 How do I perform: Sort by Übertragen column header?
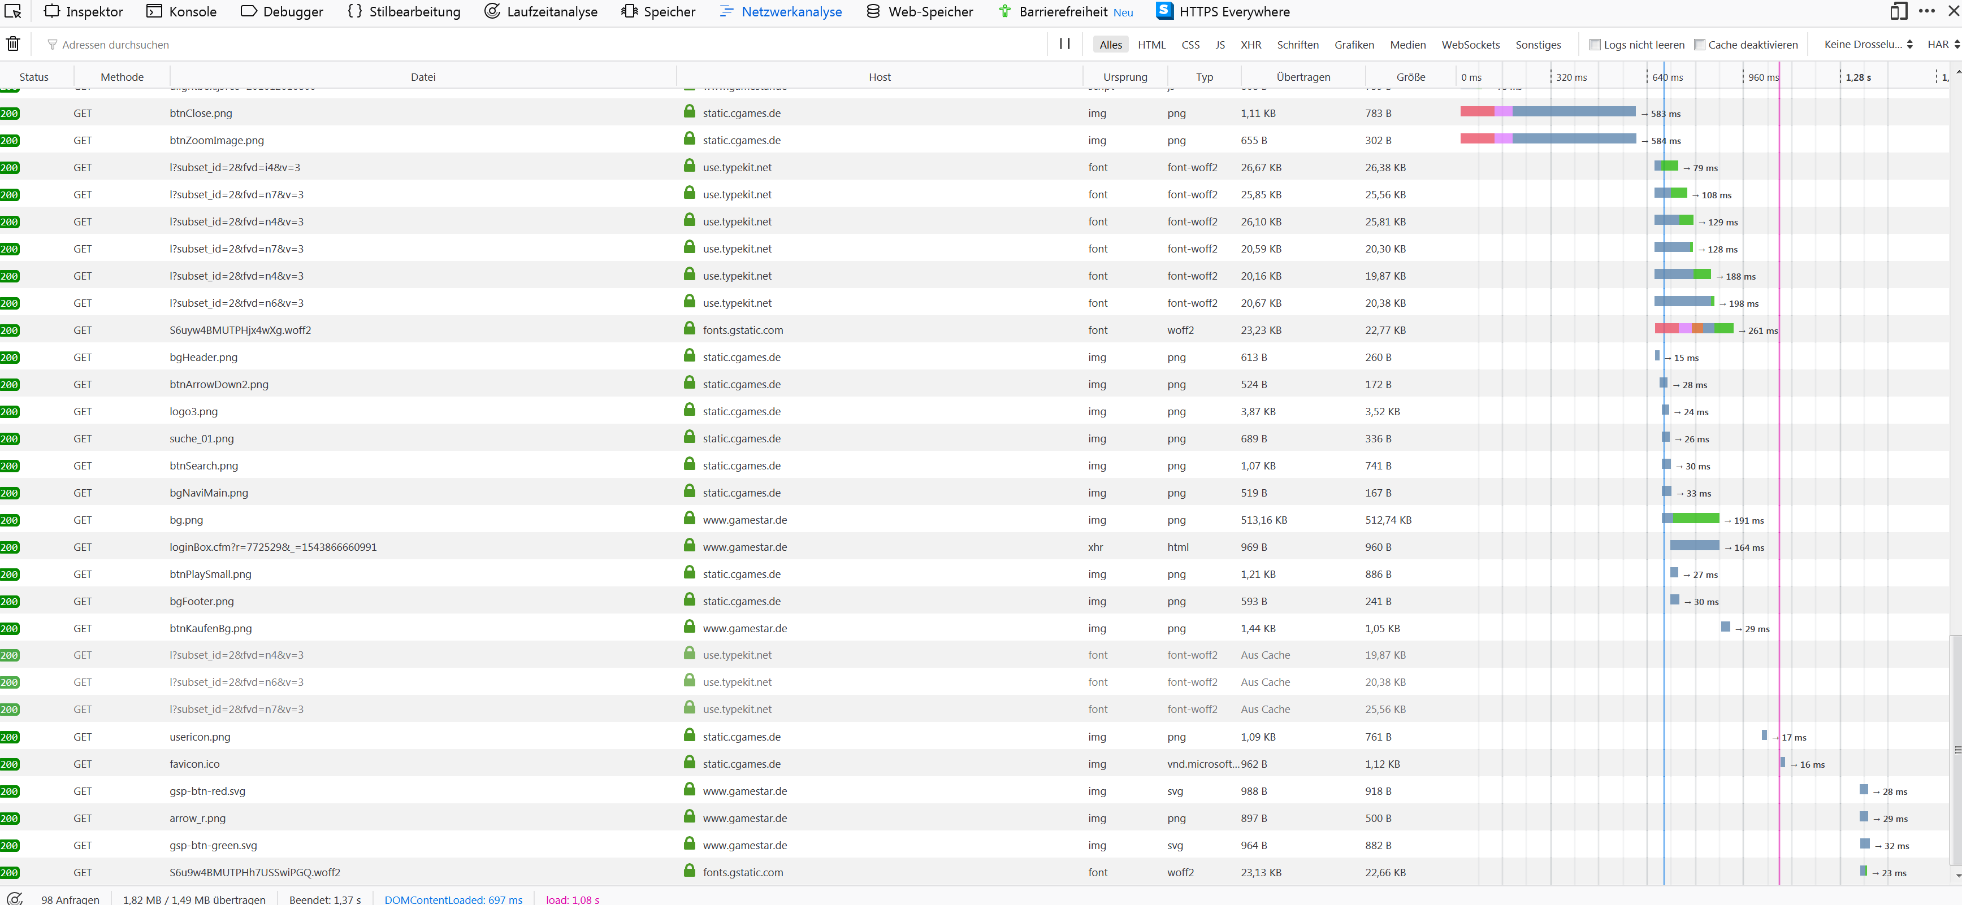[x=1302, y=77]
